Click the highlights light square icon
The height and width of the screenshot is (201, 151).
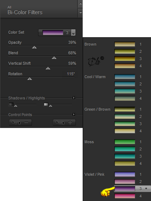(x=46, y=104)
